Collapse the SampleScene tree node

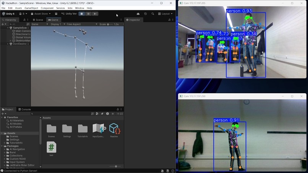click(x=8, y=28)
